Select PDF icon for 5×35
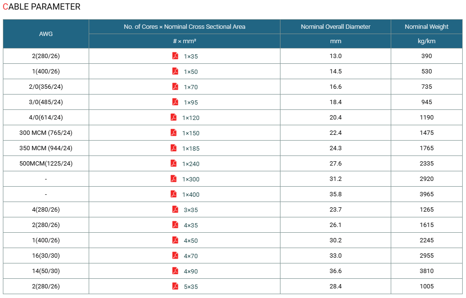Screen dimensions: 466x298 tap(175, 286)
